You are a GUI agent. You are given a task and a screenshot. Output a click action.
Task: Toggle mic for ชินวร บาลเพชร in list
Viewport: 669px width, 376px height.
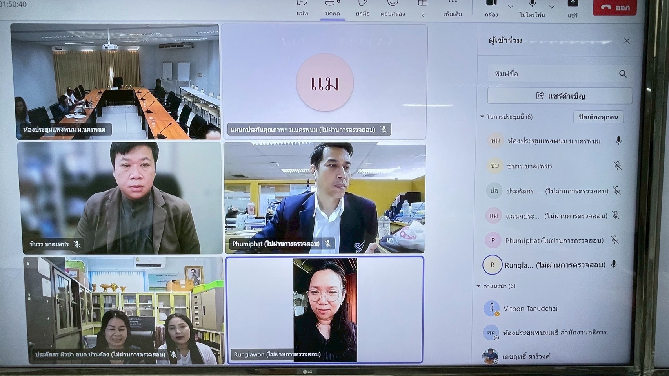click(x=618, y=166)
